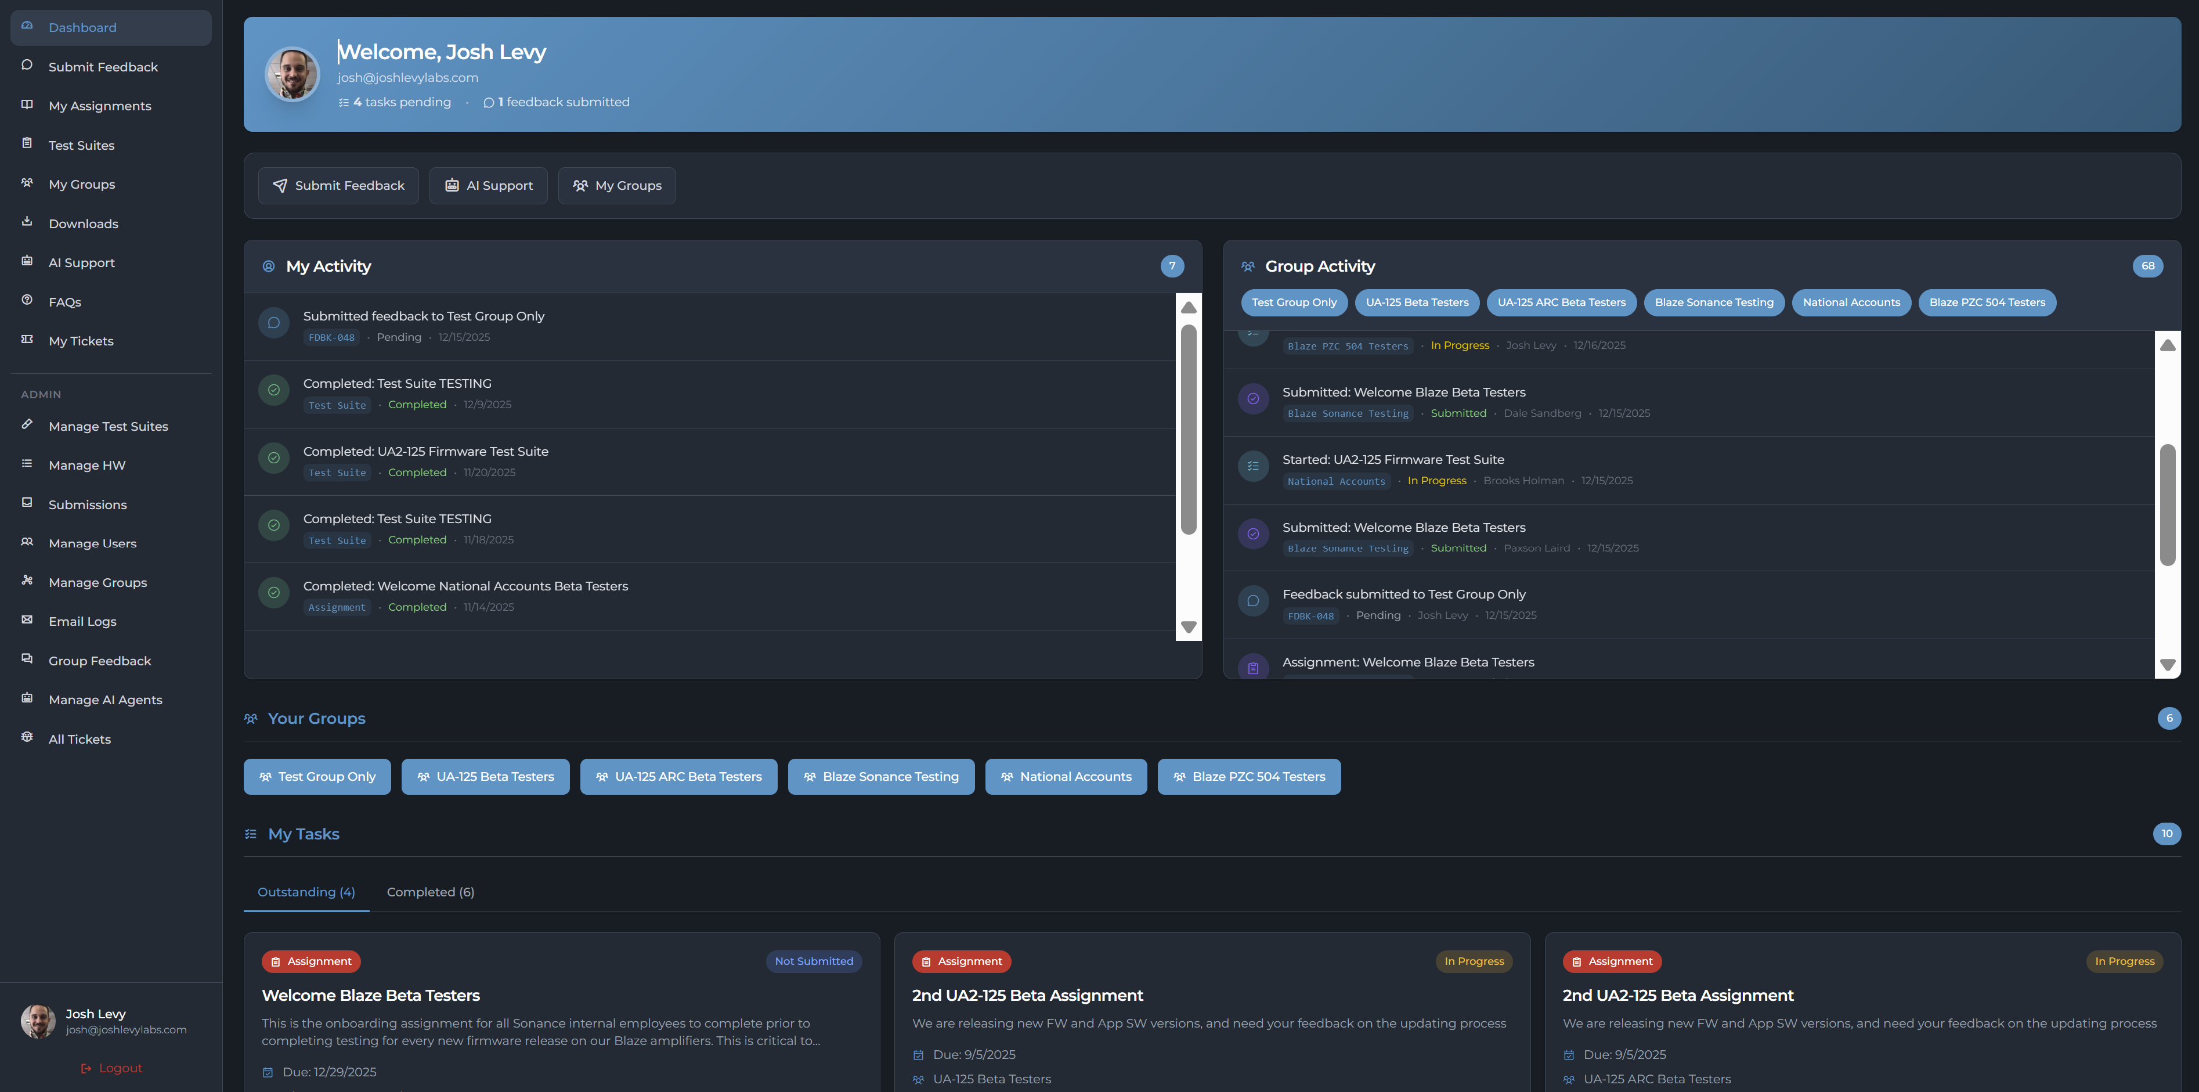The width and height of the screenshot is (2199, 1092).
Task: Open My Tickets from the sidebar
Action: [80, 340]
